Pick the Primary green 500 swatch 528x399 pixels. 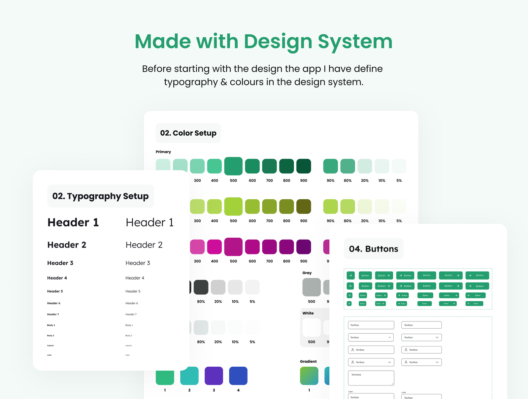coord(233,166)
